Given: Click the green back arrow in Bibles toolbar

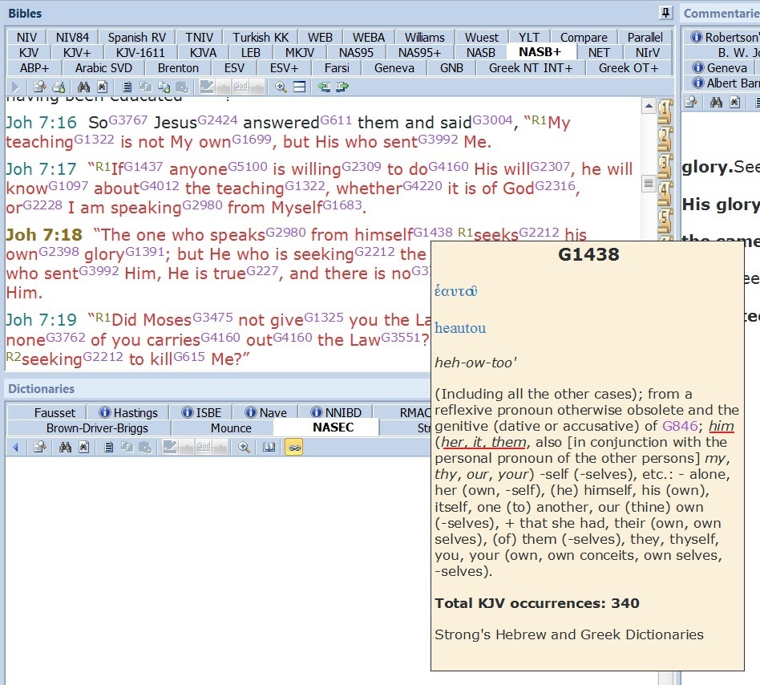Looking at the screenshot, I should pos(324,87).
